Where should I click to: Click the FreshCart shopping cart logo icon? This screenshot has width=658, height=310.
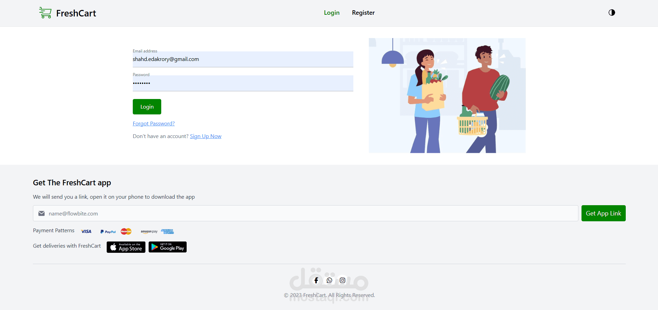point(45,13)
